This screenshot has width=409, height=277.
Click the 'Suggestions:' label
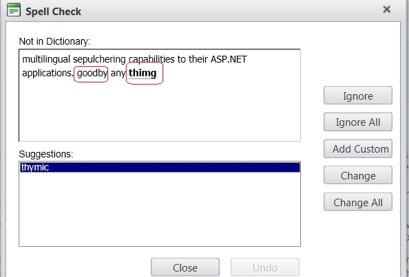coord(46,154)
